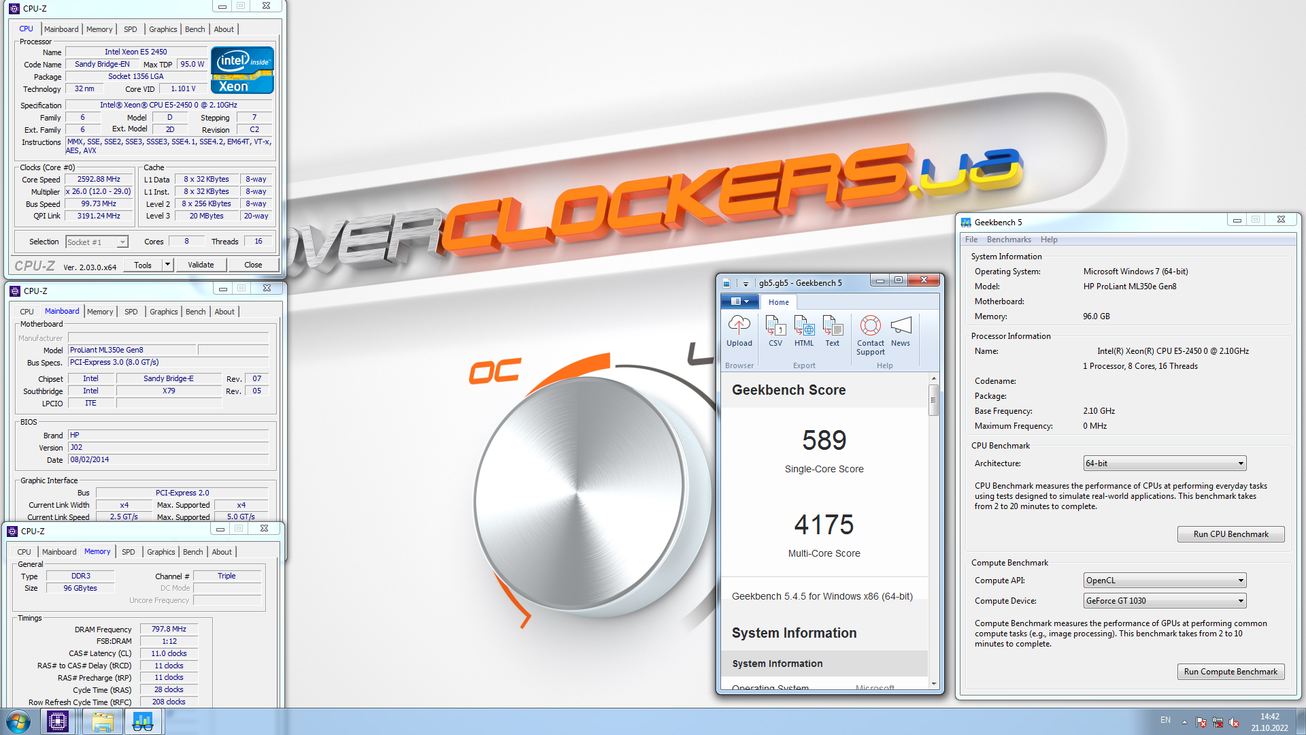Click the Core Speed value 2592.88 MHz
The image size is (1306, 735).
[99, 180]
